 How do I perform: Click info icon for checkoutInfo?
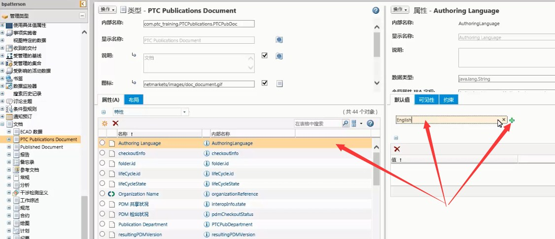[207, 153]
